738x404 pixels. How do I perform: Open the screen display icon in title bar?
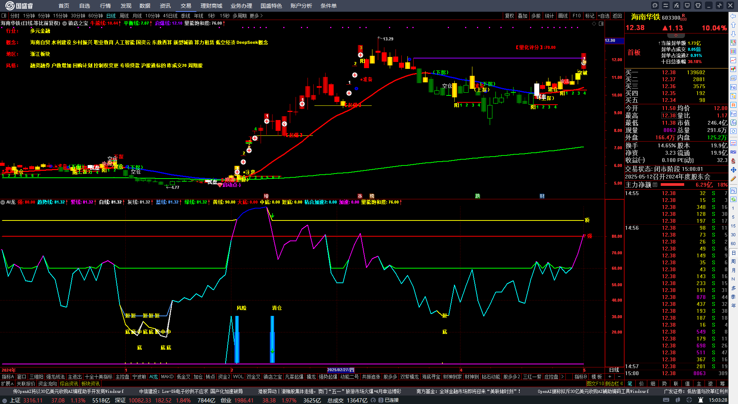pyautogui.click(x=687, y=5)
